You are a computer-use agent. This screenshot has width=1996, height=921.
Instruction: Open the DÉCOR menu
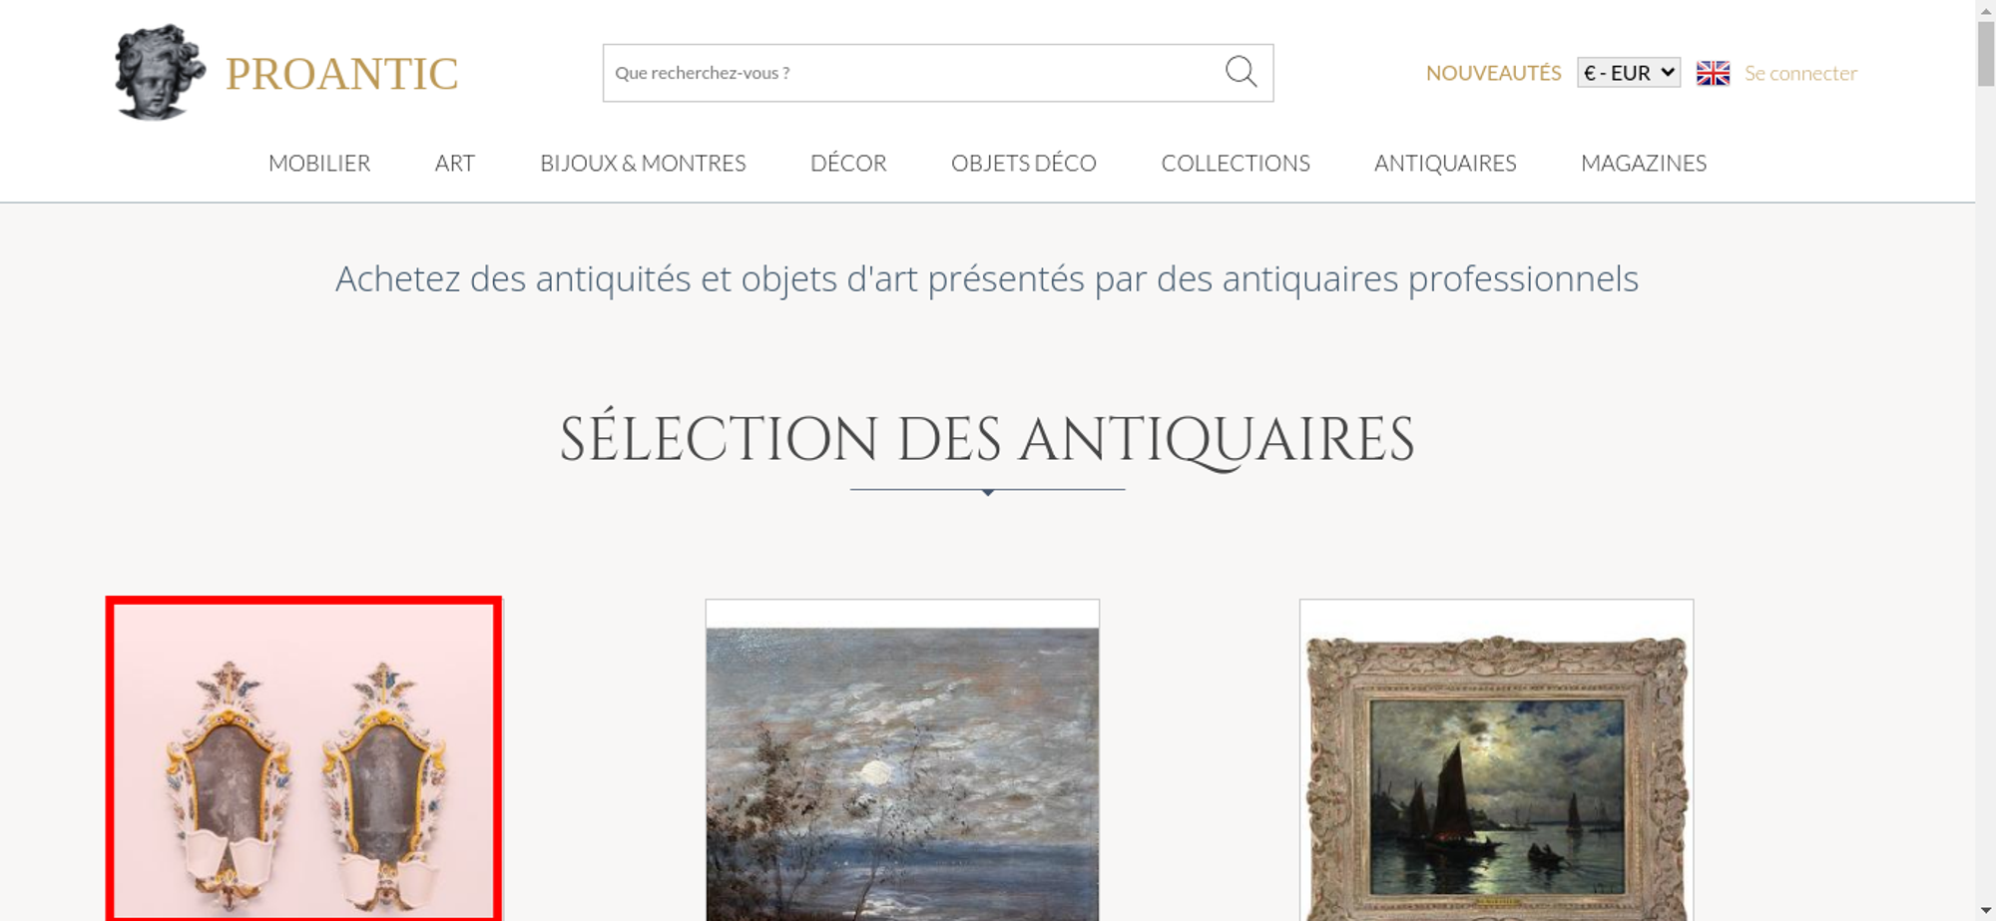tap(848, 163)
